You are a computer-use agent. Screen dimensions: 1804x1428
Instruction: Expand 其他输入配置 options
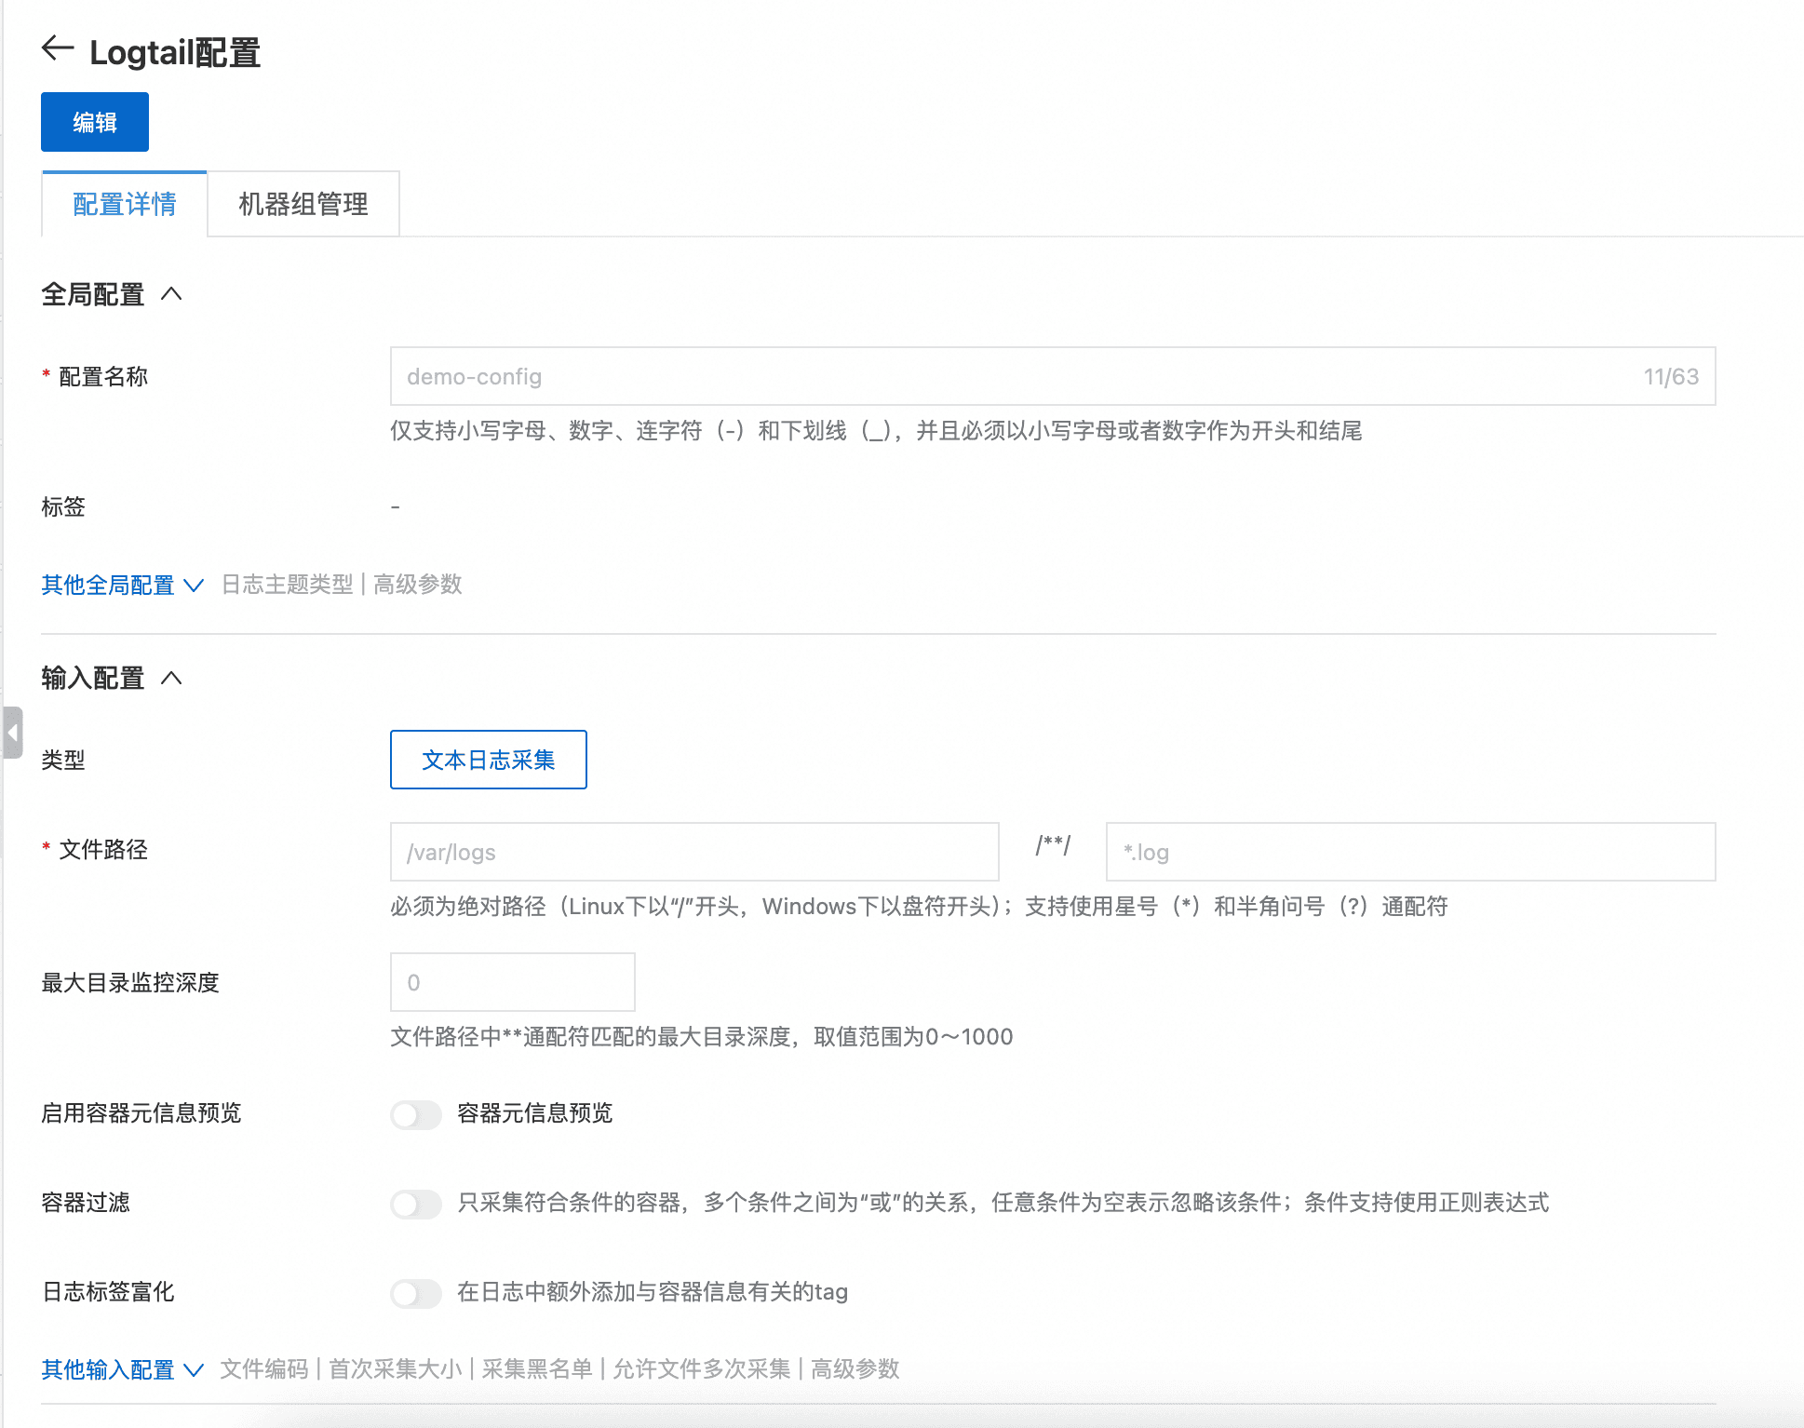pyautogui.click(x=108, y=1370)
